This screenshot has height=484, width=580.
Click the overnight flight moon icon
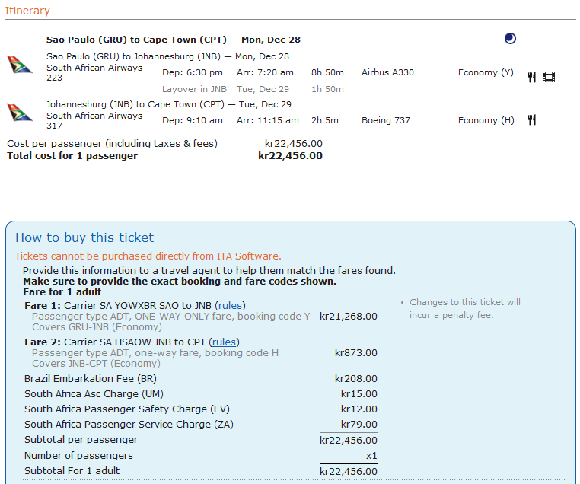(x=510, y=39)
